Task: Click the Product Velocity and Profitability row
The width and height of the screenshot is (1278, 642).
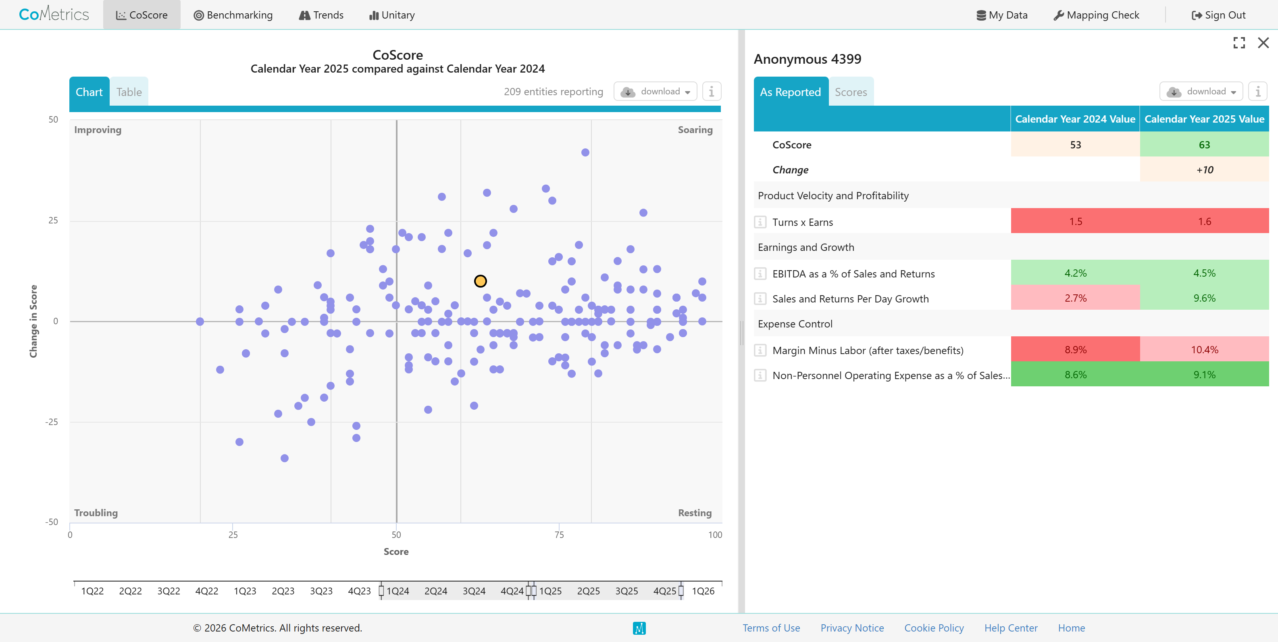Action: click(1011, 196)
